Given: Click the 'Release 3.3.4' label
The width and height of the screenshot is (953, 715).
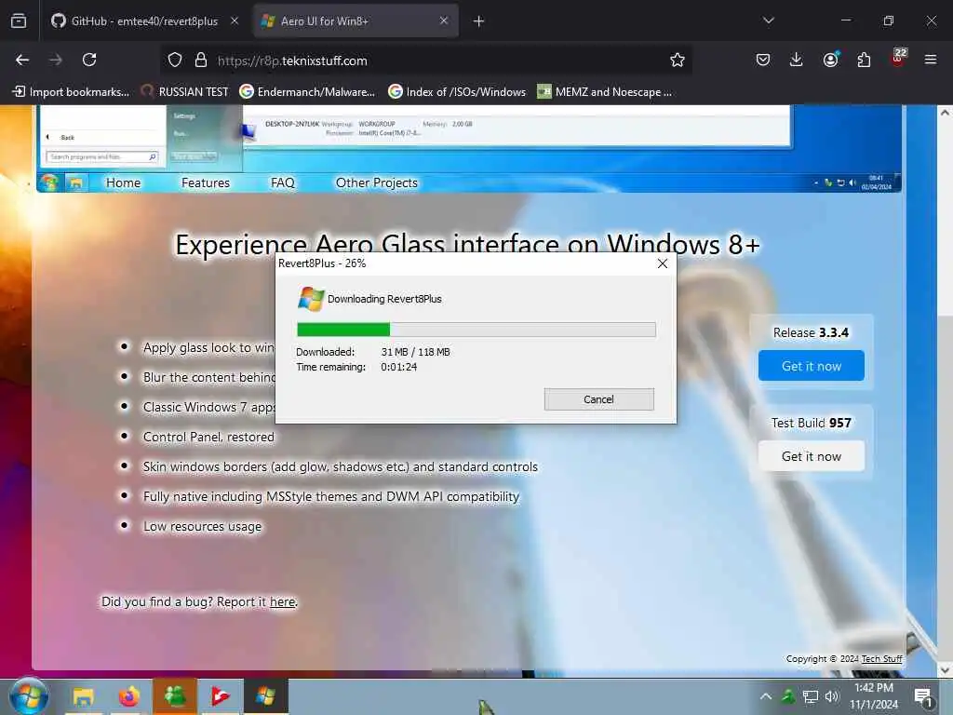Looking at the screenshot, I should tap(811, 332).
